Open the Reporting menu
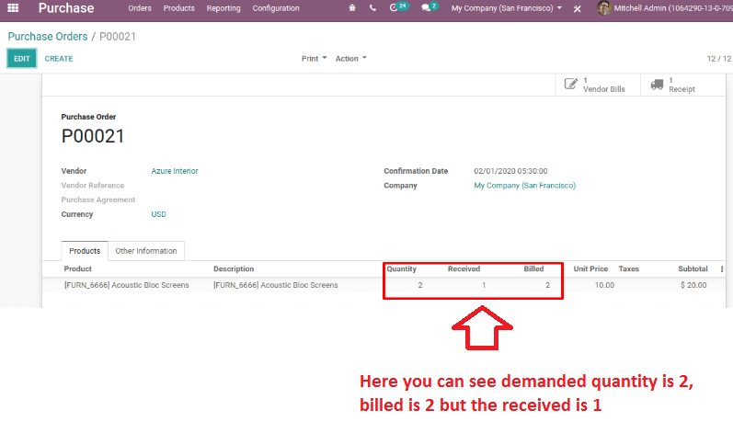This screenshot has height=422, width=733. click(223, 8)
